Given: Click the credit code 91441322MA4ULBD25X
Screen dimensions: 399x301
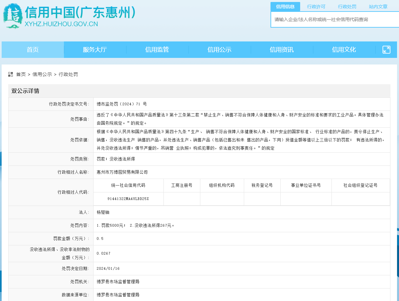Looking at the screenshot, I should pos(128,199).
